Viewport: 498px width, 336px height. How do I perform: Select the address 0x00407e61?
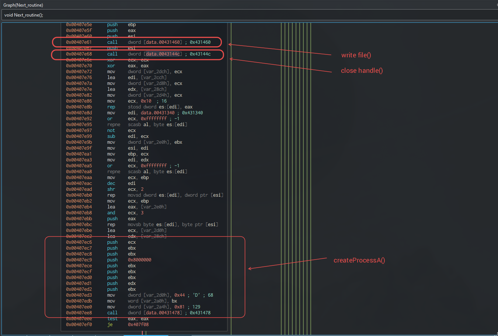[79, 42]
